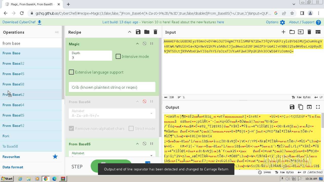This screenshot has height=182, width=324.
Task: Select To Base58 operation
Action: tap(31, 146)
